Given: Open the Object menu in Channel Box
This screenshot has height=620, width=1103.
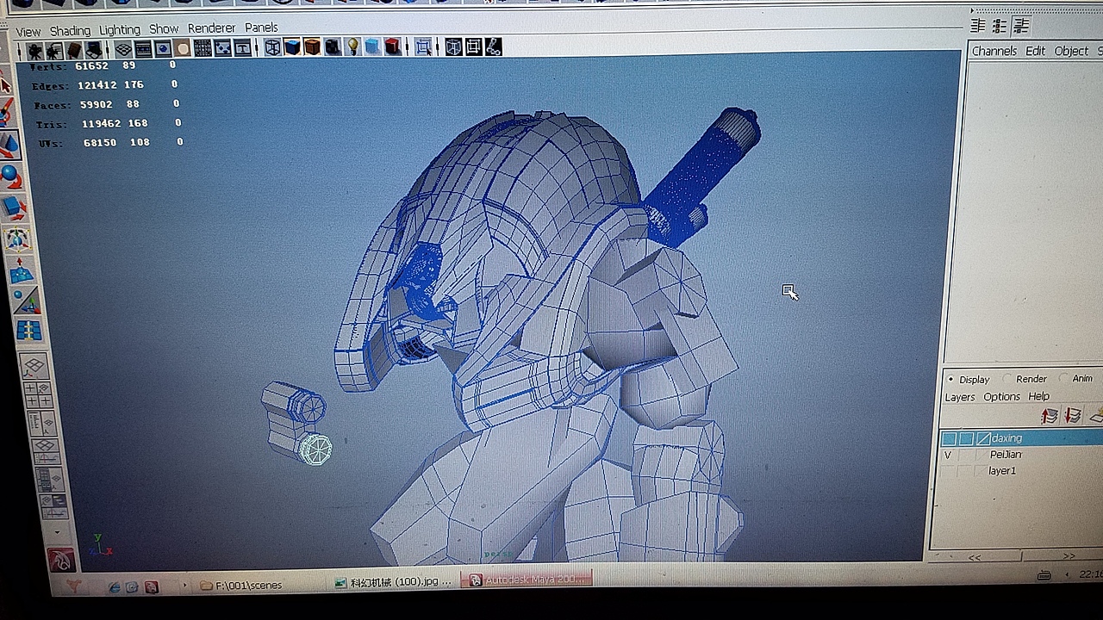Looking at the screenshot, I should (x=1071, y=52).
